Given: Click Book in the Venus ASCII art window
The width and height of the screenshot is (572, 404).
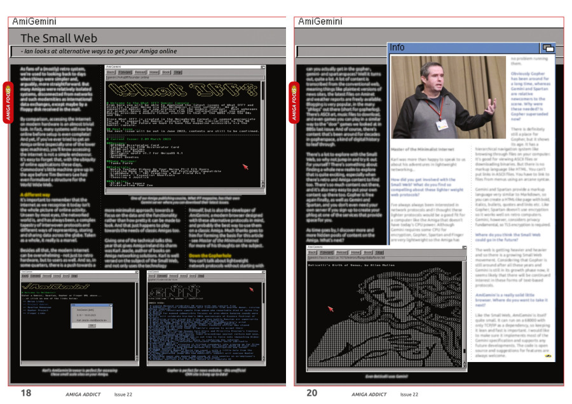Looking at the screenshot, I should point(368,252).
